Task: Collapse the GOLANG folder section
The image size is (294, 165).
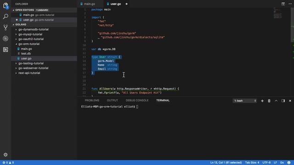Action: click(x=13, y=24)
